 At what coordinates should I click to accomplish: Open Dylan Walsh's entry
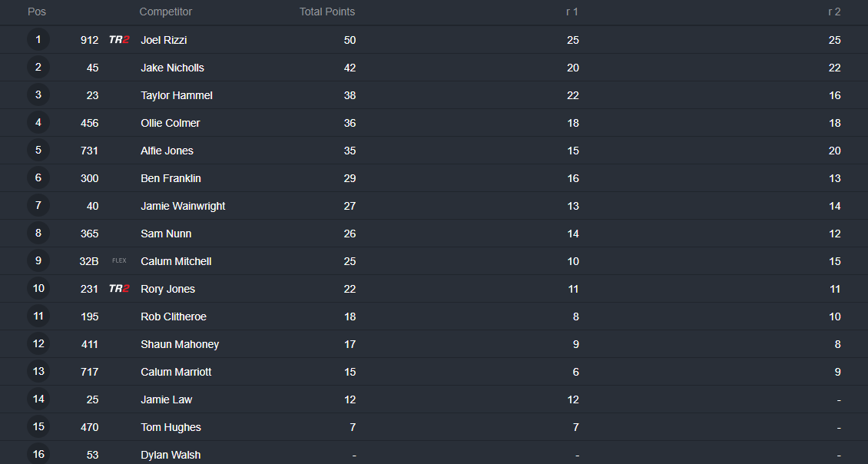171,455
